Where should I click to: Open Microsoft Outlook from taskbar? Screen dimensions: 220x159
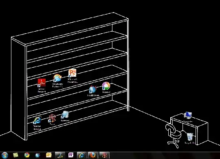(x=49, y=155)
